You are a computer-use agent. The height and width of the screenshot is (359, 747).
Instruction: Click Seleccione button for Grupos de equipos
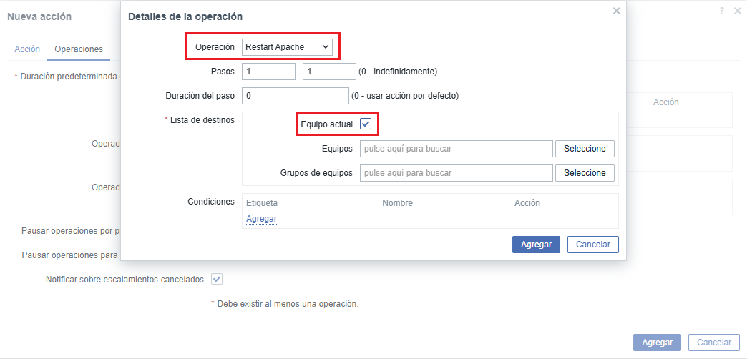(x=585, y=173)
